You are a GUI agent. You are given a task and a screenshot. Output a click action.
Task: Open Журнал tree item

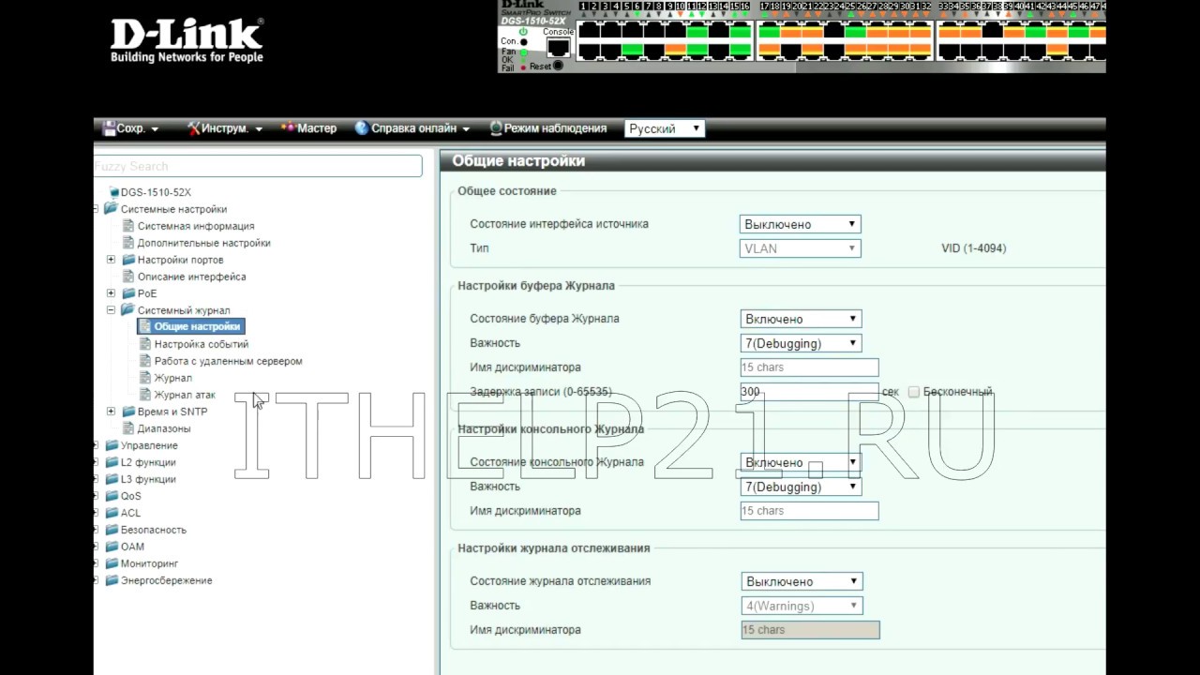point(173,378)
